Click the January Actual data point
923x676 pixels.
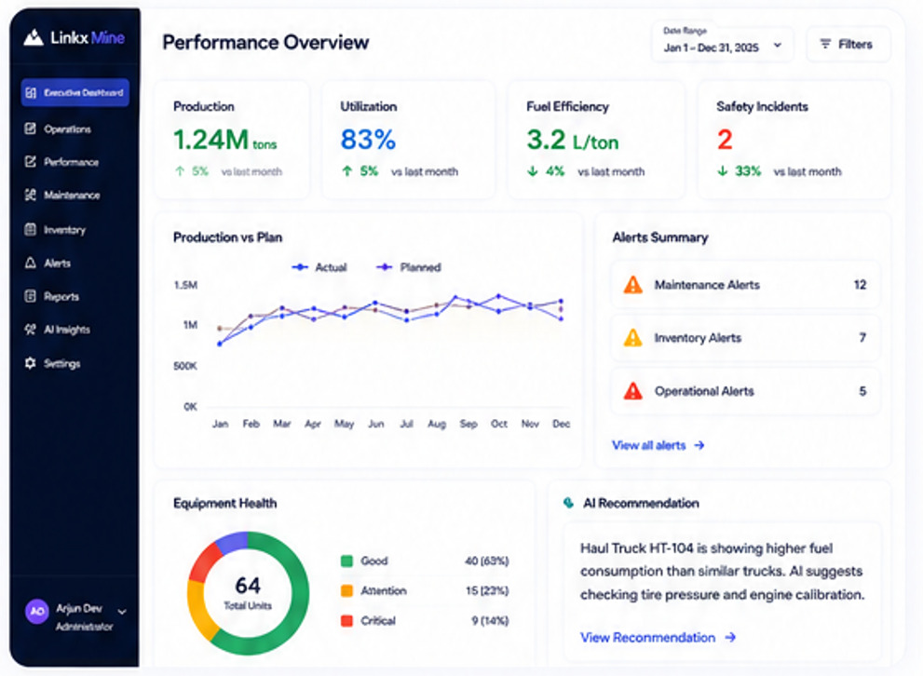(220, 344)
